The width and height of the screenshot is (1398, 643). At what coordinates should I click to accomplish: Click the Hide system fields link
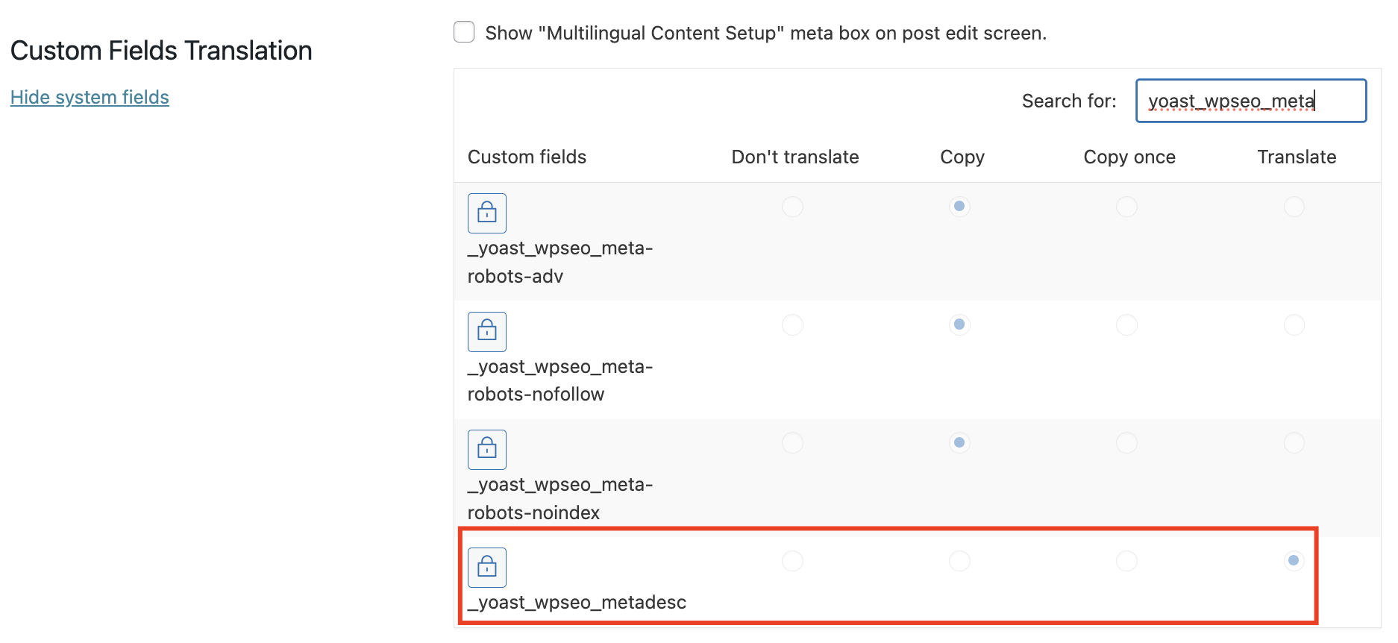(90, 97)
